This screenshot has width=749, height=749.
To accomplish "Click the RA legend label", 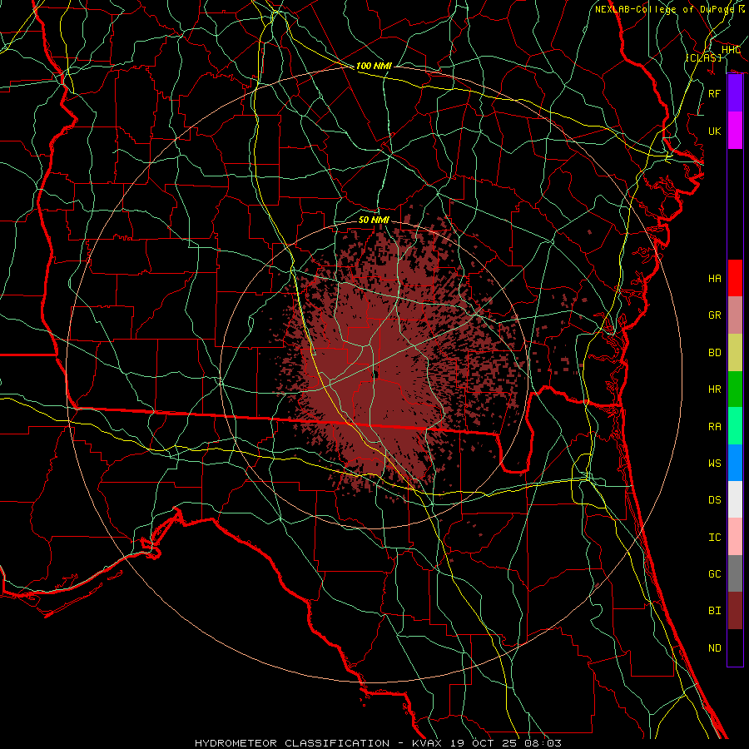I will tap(714, 427).
